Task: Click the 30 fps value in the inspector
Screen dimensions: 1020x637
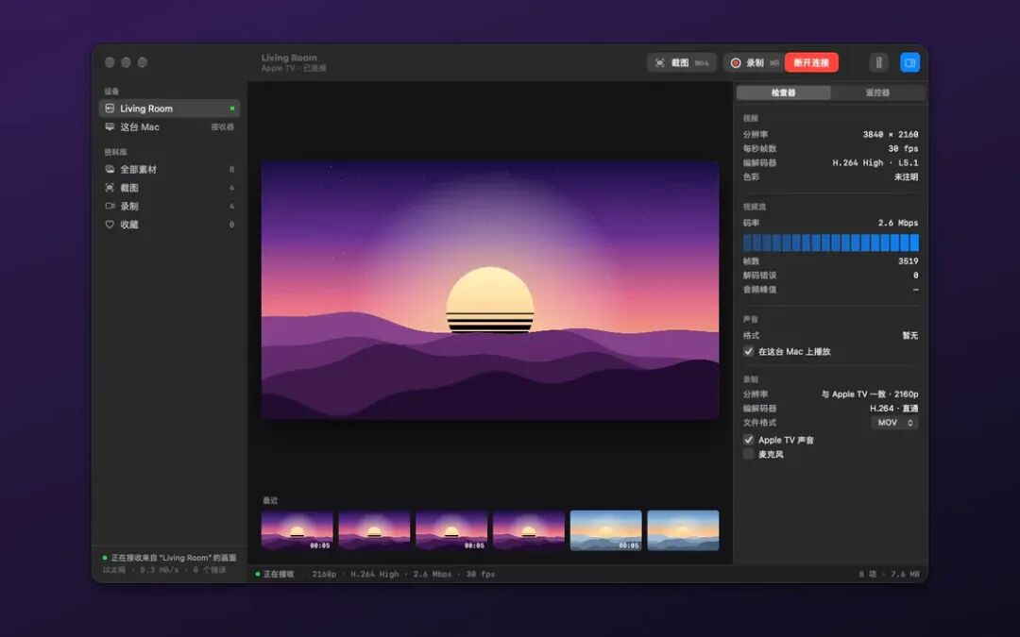Action: [903, 149]
